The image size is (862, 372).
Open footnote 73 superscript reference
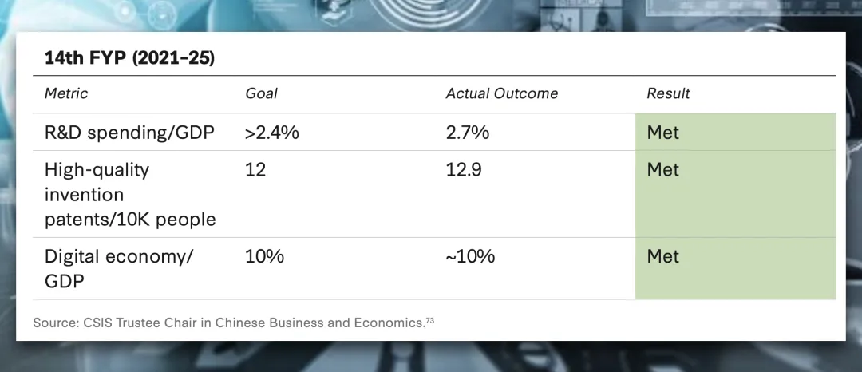[x=429, y=321]
